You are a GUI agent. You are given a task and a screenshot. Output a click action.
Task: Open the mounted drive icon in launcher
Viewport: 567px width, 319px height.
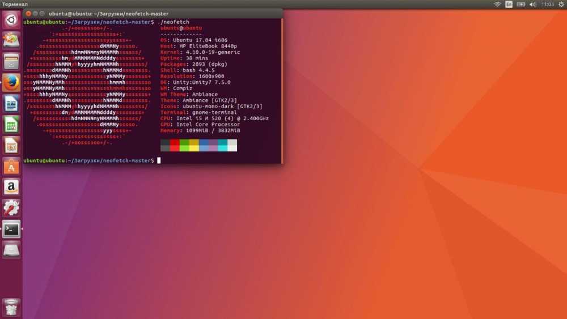(11, 250)
